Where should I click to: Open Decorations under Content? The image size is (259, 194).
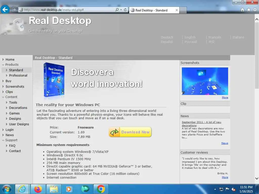(18, 108)
